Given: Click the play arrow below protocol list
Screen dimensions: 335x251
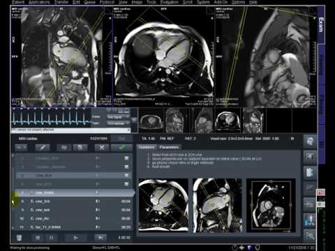Looking at the screenshot, I should tap(75, 238).
